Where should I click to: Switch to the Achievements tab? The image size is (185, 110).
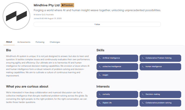[x=24, y=42]
